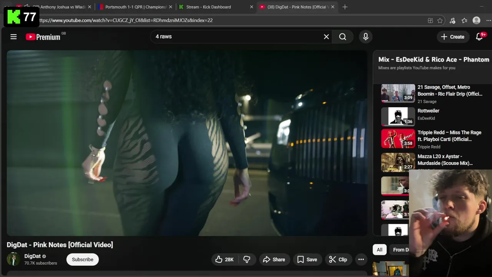Click the 21 Savage channel name

(x=427, y=102)
